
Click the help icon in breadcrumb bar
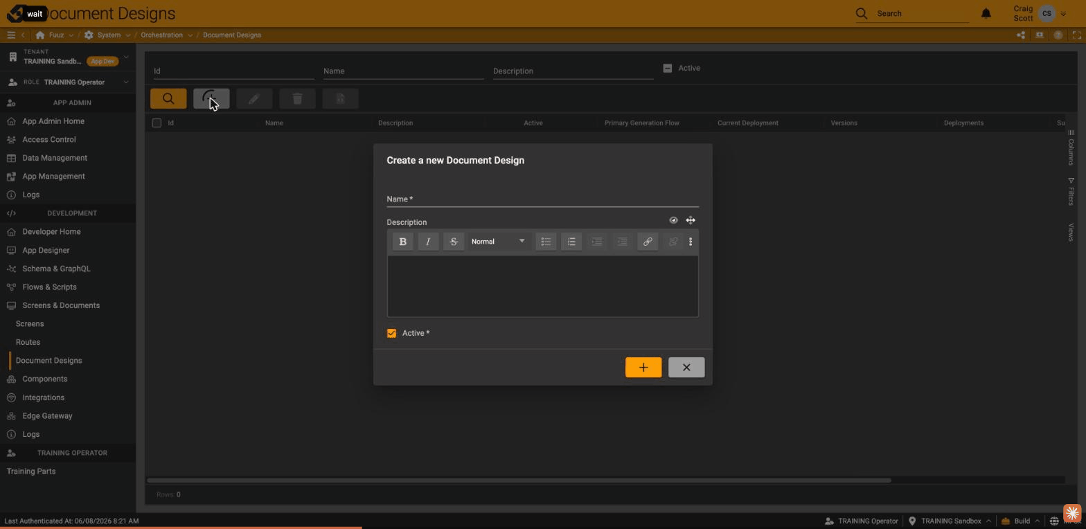click(x=1058, y=35)
